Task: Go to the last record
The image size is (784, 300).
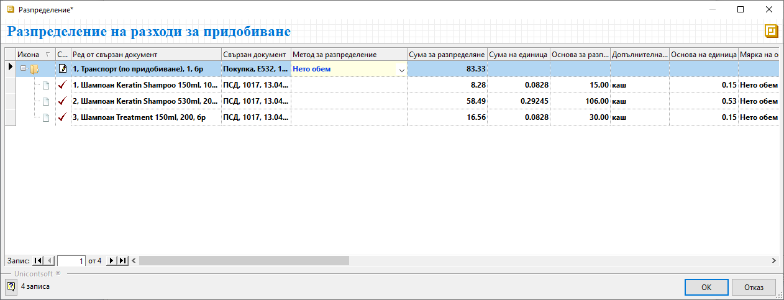Action: [x=123, y=261]
